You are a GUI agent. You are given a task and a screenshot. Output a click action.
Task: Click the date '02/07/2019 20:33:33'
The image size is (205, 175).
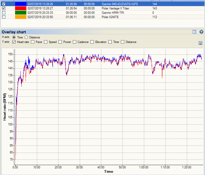[40, 13]
